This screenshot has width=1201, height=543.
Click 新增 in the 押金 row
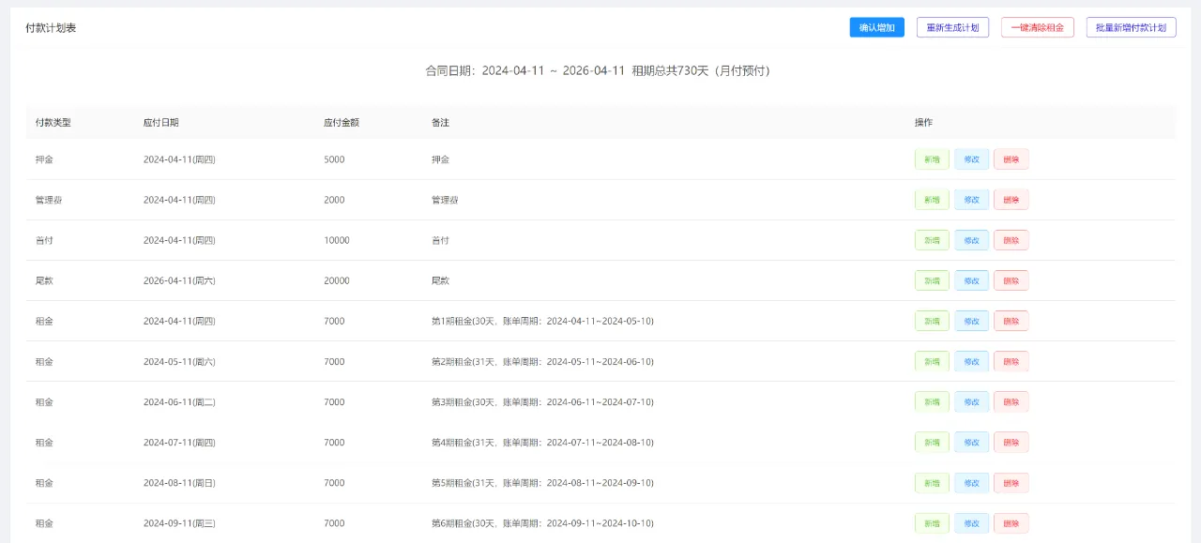pyautogui.click(x=932, y=159)
